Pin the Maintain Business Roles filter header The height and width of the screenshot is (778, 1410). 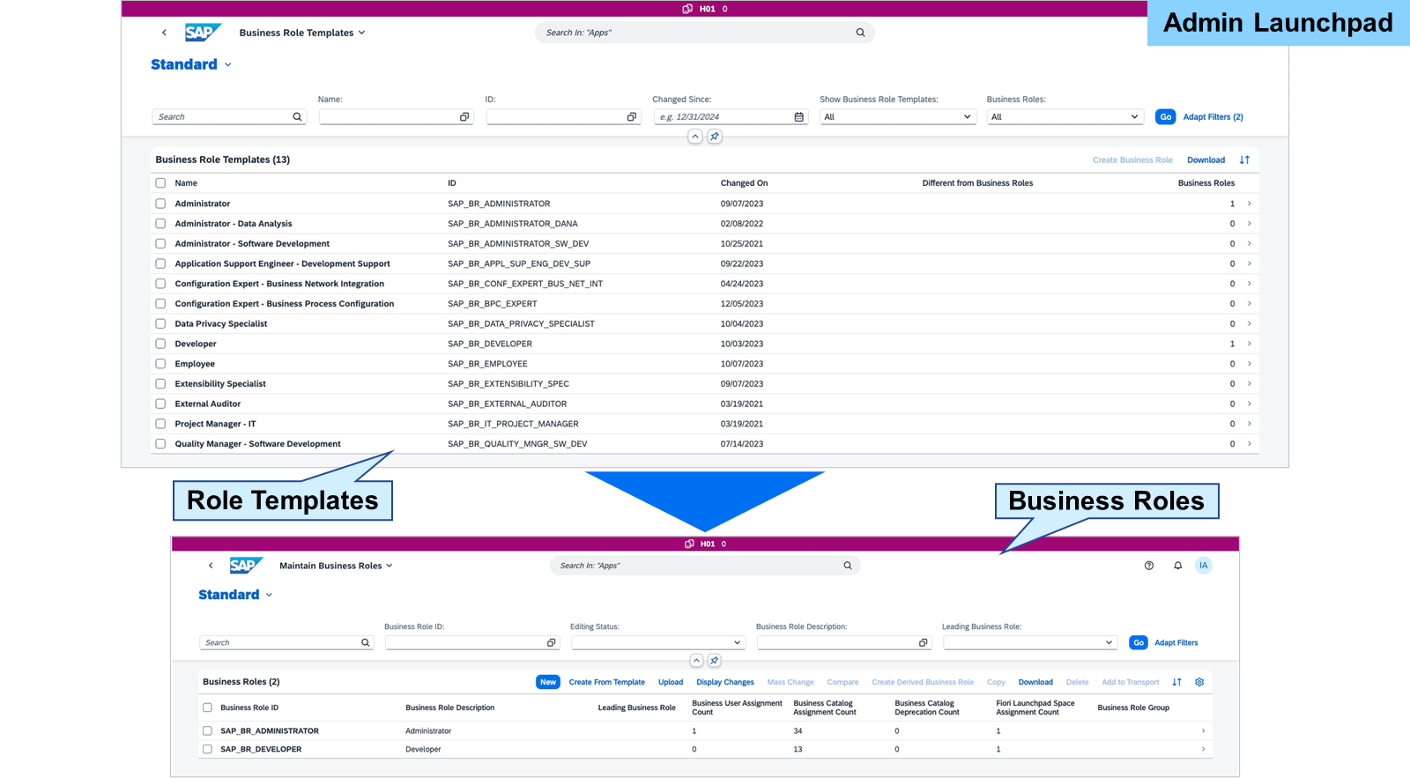pos(715,661)
